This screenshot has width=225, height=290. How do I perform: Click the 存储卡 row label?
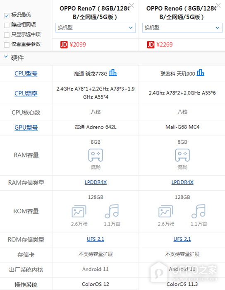(x=26, y=255)
